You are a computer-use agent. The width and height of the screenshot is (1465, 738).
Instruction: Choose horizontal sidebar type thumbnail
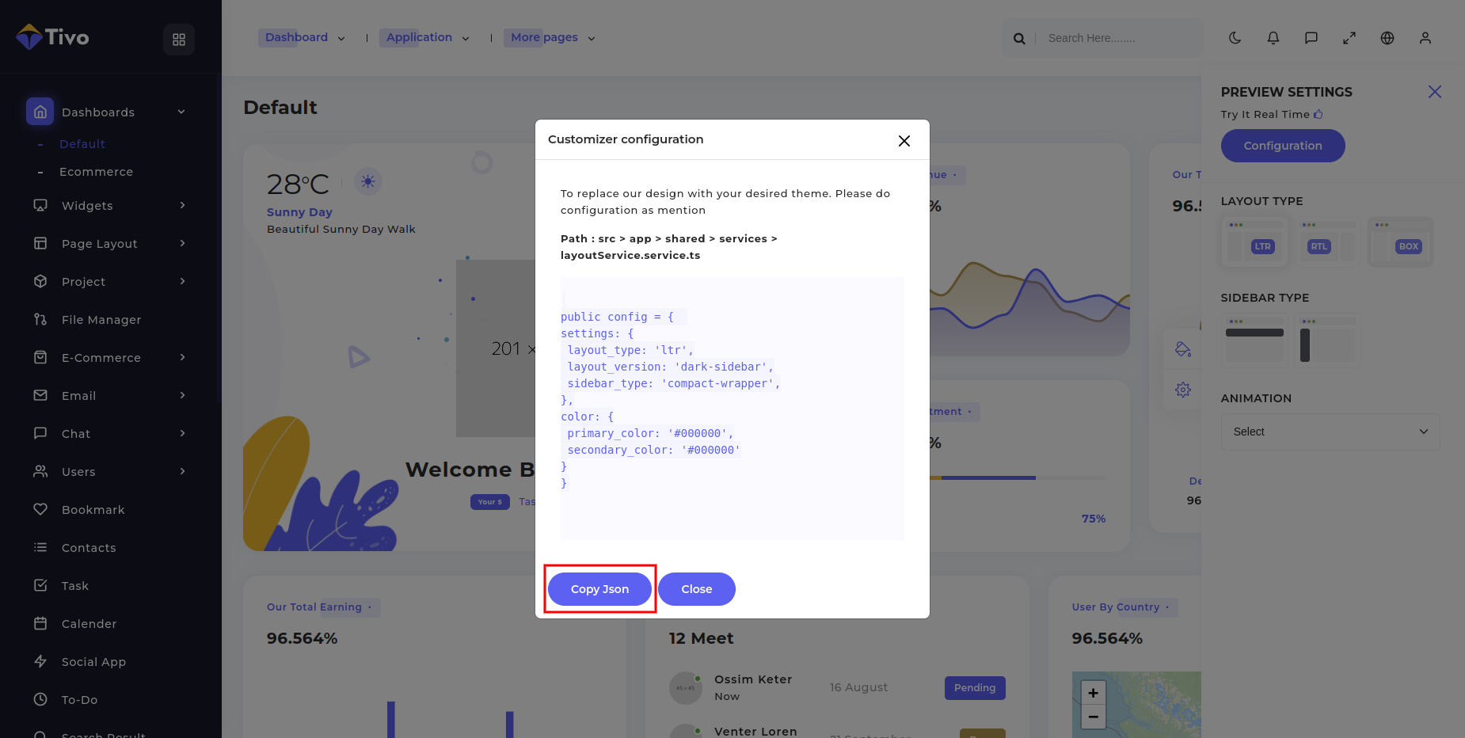click(1254, 340)
